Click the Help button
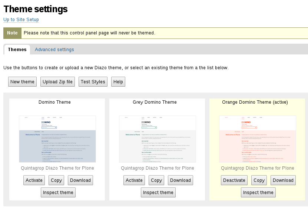The height and width of the screenshot is (210, 308). point(118,81)
